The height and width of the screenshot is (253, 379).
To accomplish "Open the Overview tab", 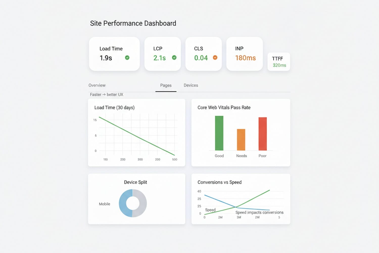I will coord(97,85).
